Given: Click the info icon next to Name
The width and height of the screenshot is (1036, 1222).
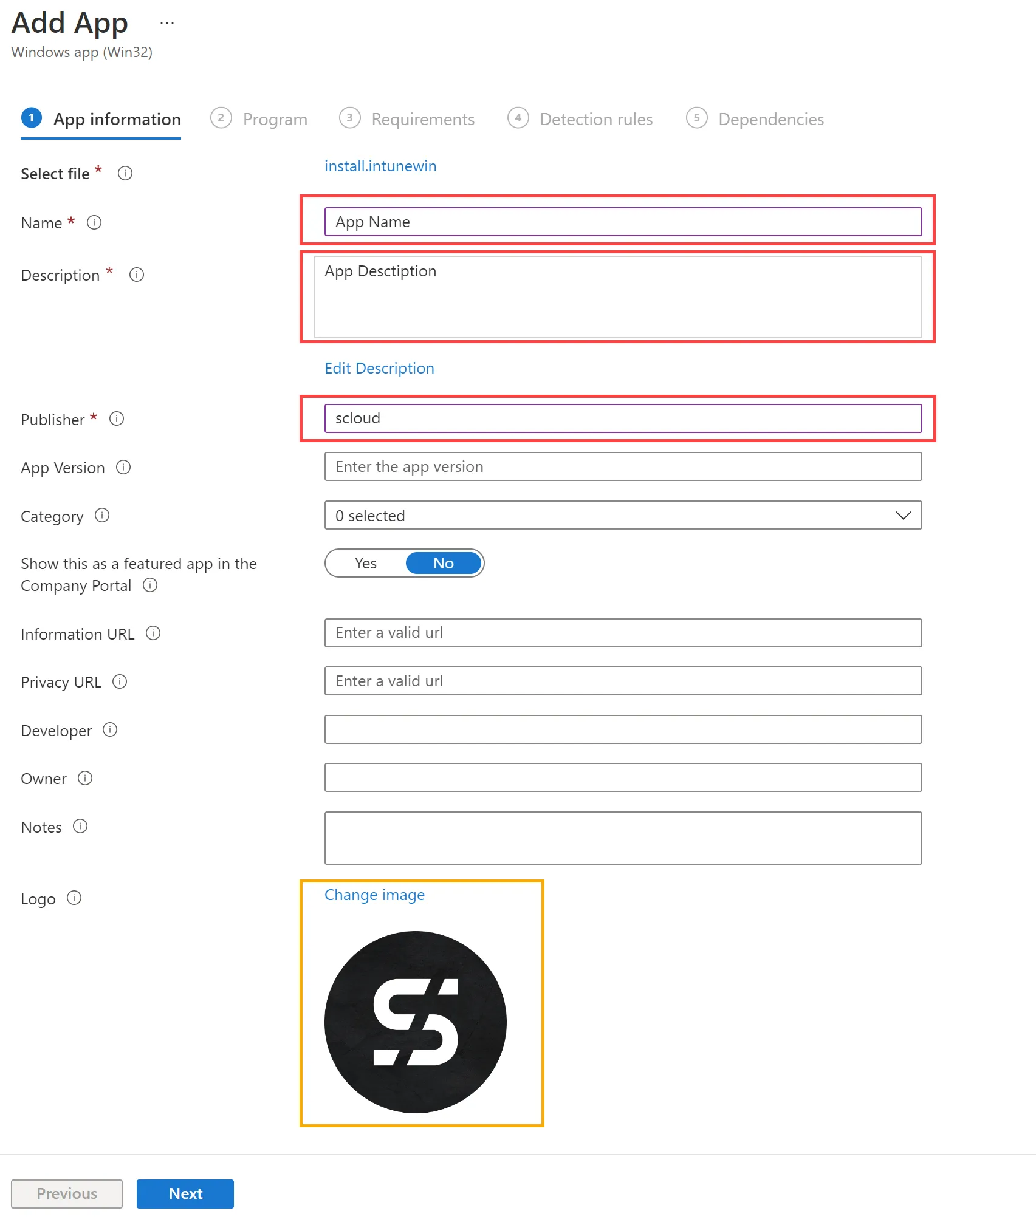Looking at the screenshot, I should 94,222.
